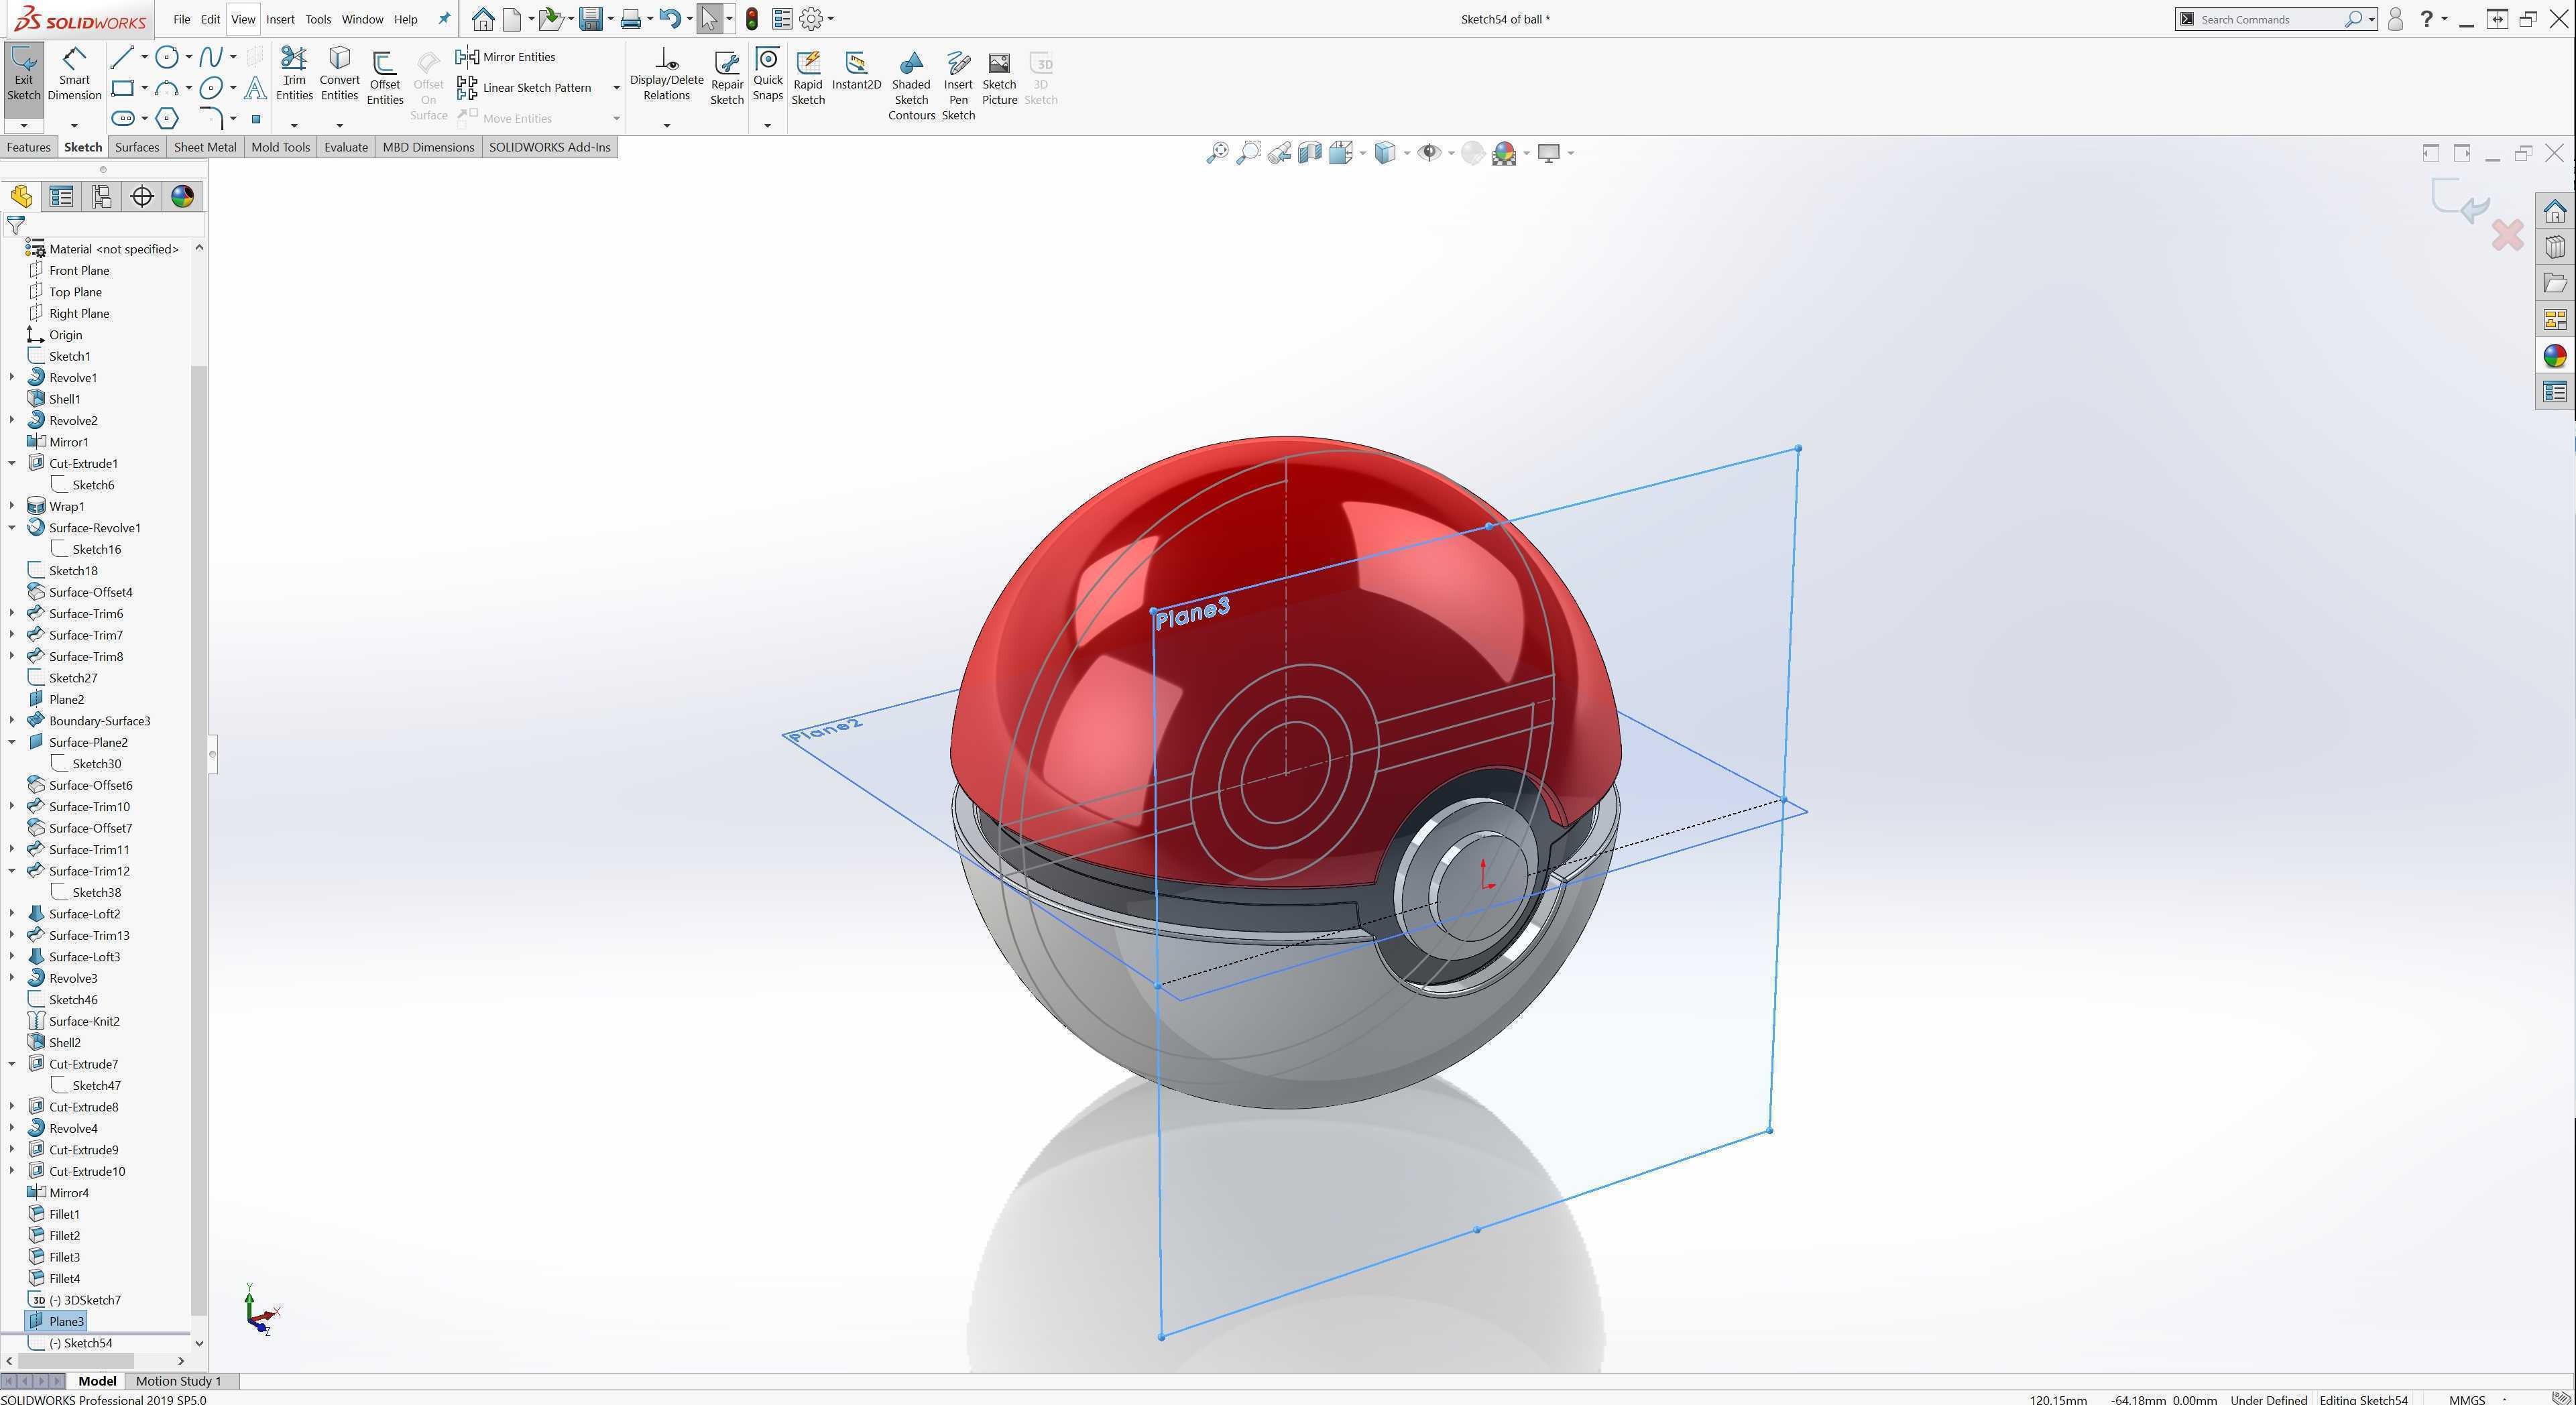This screenshot has height=1405, width=2576.
Task: Select the Text sketch tool
Action: [256, 88]
